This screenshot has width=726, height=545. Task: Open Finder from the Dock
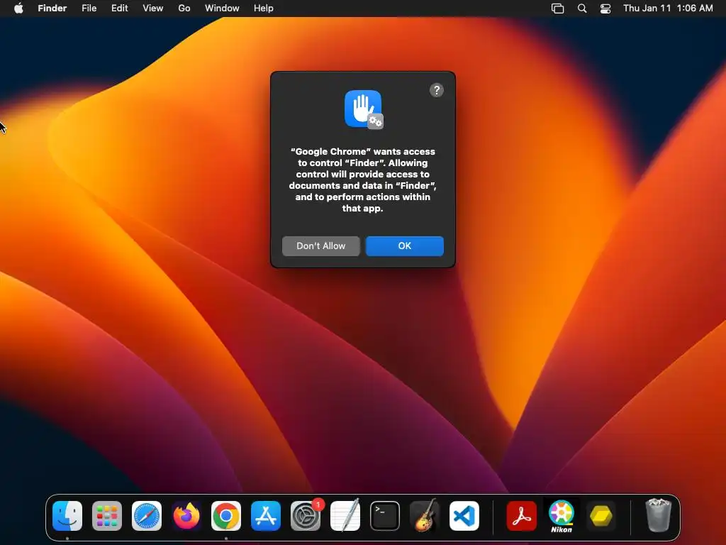(67, 516)
